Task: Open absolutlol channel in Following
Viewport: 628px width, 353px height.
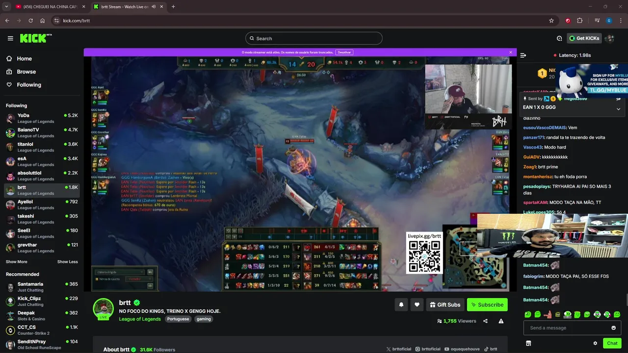Action: tap(42, 176)
